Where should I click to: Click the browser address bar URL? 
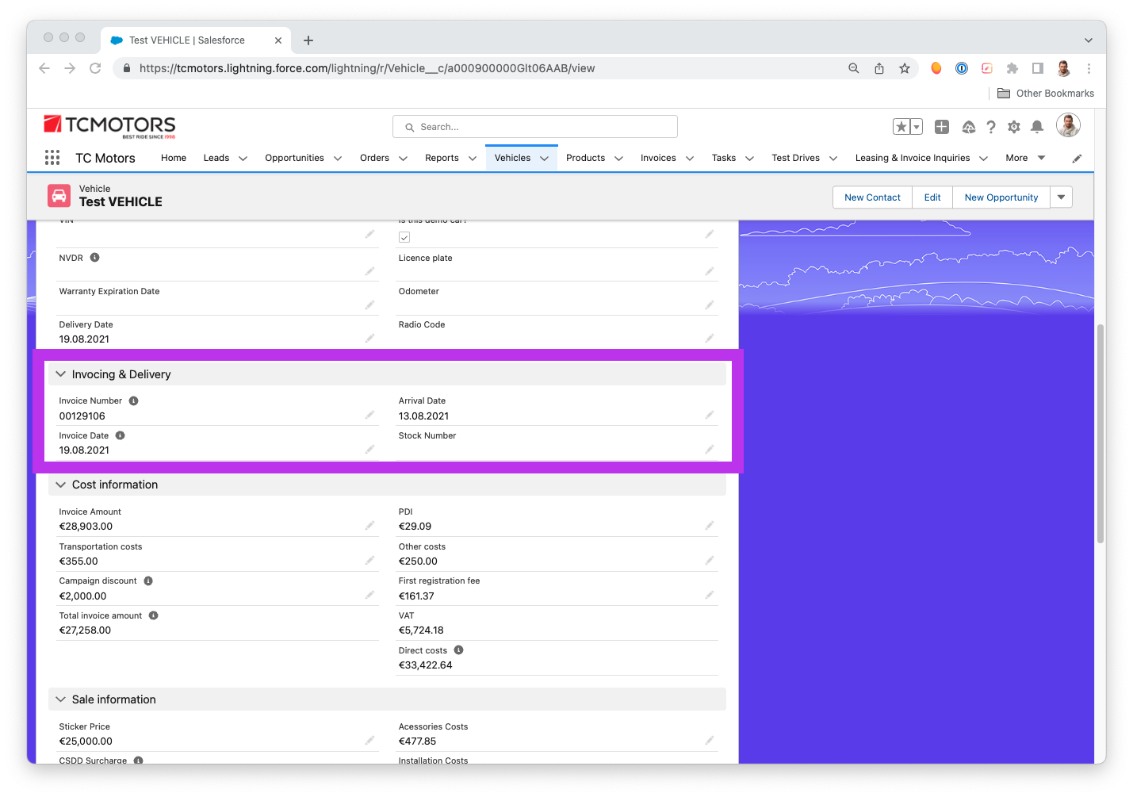(x=367, y=68)
